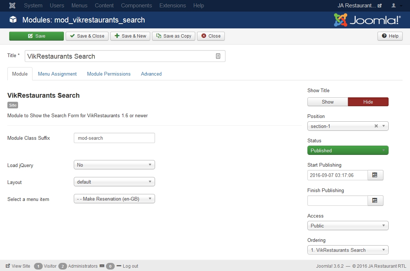The height and width of the screenshot is (271, 410).
Task: Click the title field contact-card icon
Action: tap(218, 56)
